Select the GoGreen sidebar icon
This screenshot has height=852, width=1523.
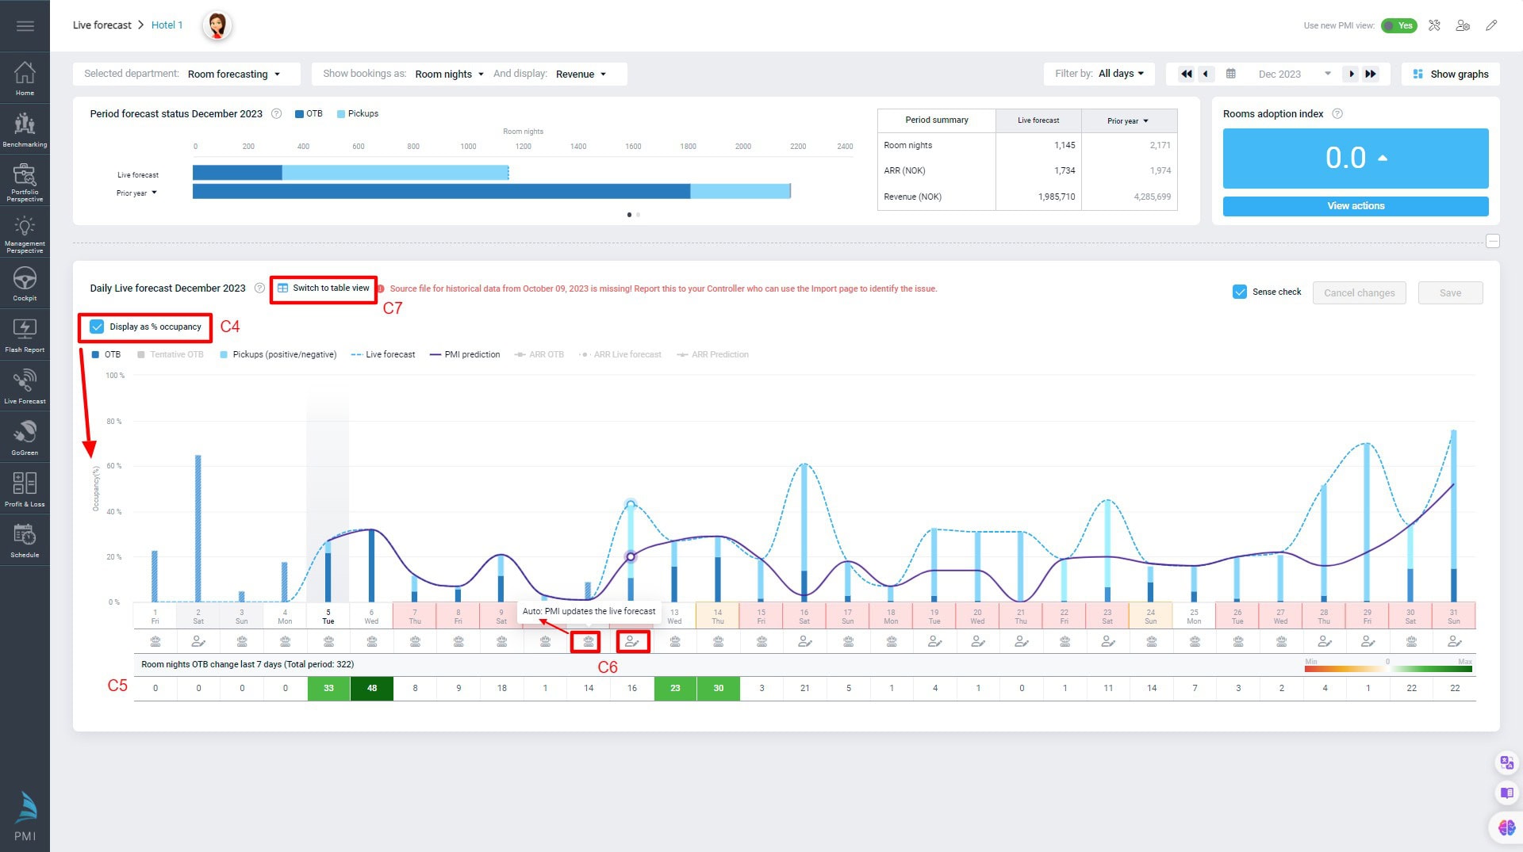pos(25,436)
